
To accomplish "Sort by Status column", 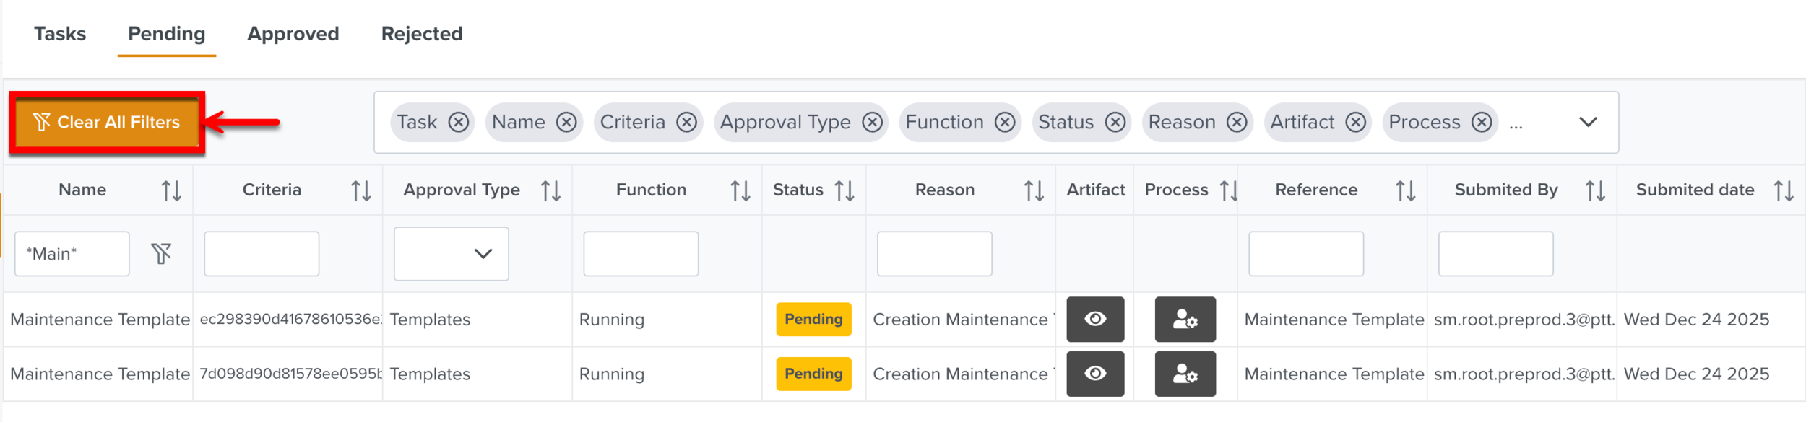I will [x=844, y=190].
